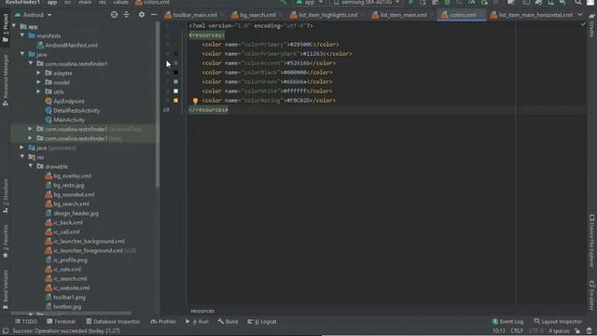This screenshot has height=336, width=597.
Task: Click the values breadcrumb in navigation bar
Action: pos(120,2)
